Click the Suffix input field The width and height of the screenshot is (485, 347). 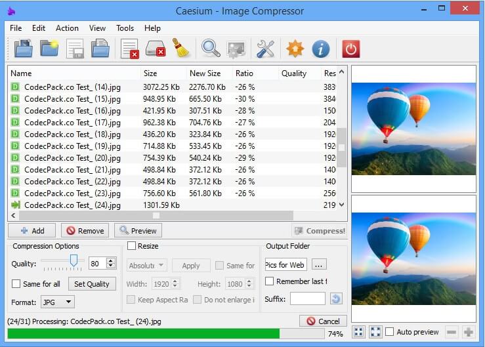point(308,298)
